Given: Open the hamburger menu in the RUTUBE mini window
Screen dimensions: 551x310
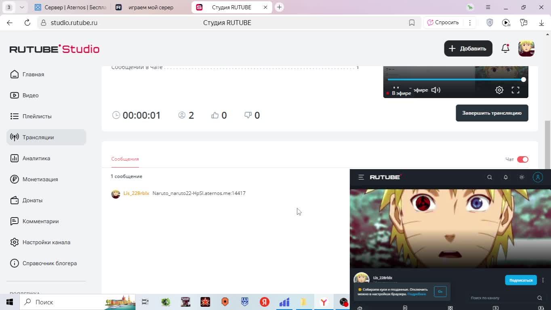Looking at the screenshot, I should (x=361, y=177).
